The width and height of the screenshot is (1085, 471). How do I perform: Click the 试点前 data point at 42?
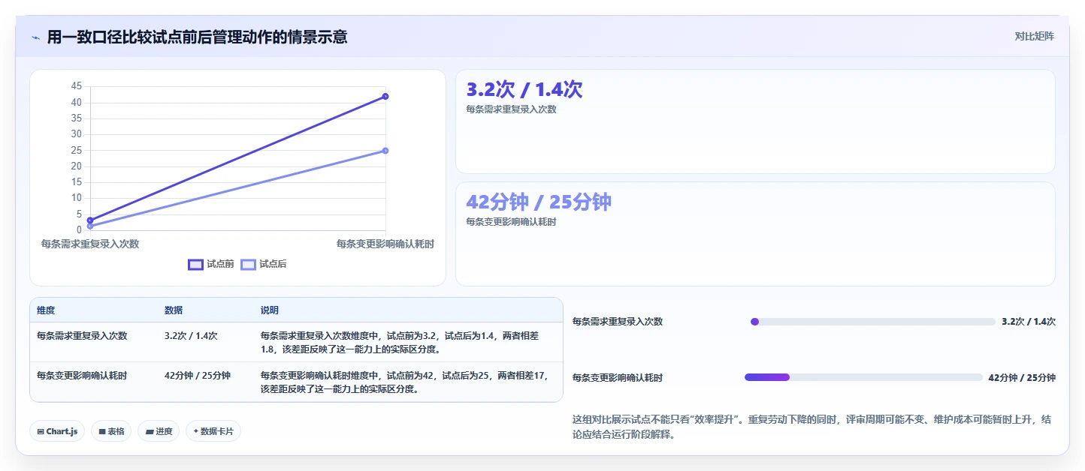(385, 96)
